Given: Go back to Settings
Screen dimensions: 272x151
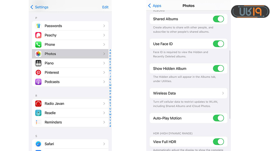Looking at the screenshot, I should (x=39, y=7).
